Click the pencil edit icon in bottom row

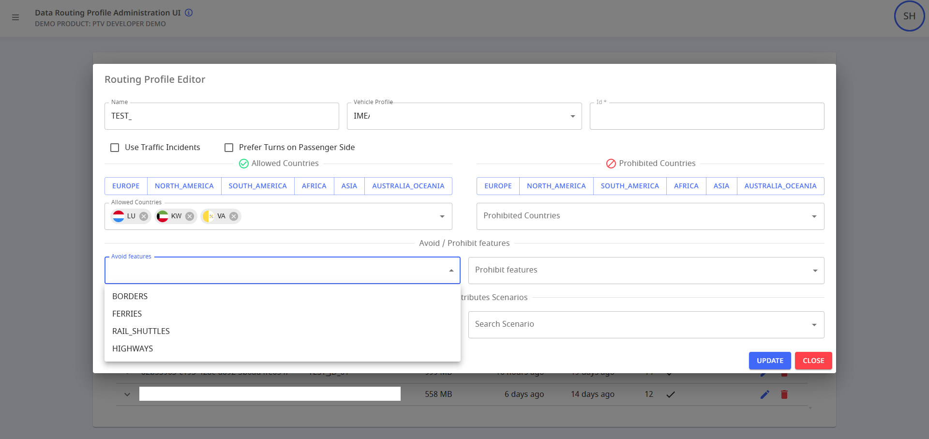[x=764, y=394]
